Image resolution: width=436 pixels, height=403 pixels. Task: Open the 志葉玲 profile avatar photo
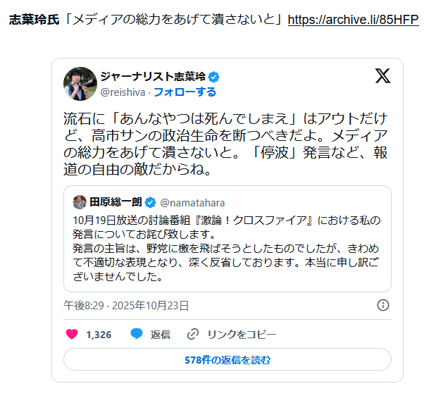tap(80, 84)
